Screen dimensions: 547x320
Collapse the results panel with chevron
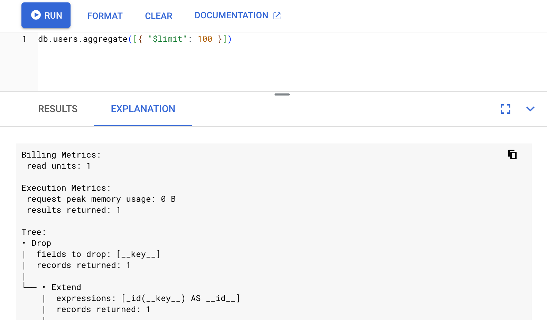coord(530,109)
